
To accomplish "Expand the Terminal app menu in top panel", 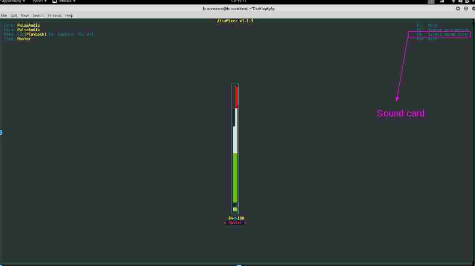I will tap(64, 1).
